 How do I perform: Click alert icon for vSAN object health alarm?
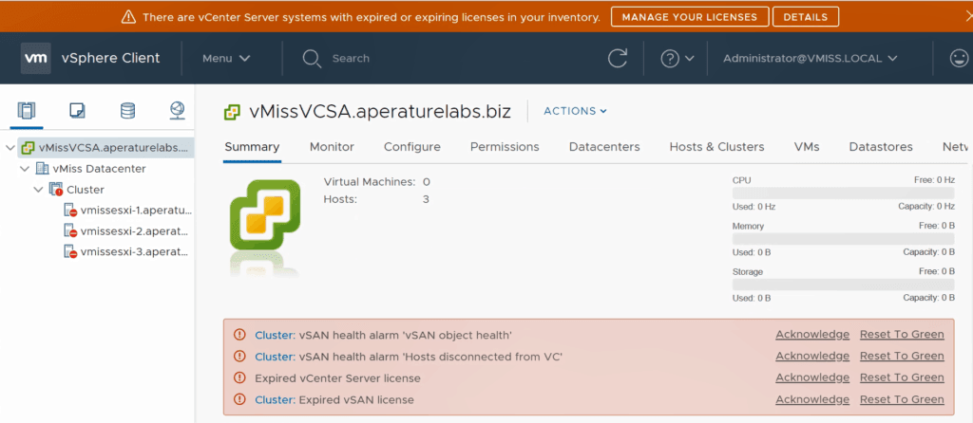pyautogui.click(x=239, y=335)
